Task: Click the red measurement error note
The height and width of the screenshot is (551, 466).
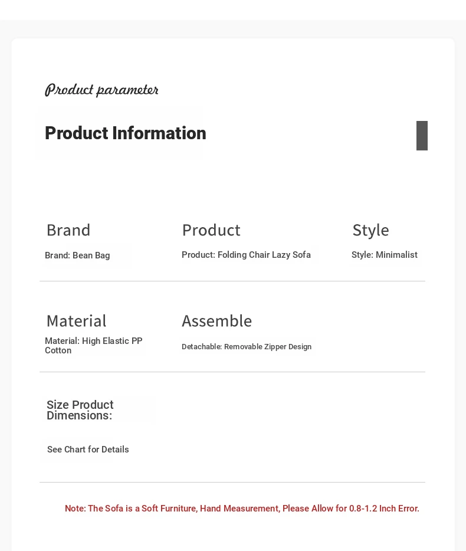Action: click(242, 509)
